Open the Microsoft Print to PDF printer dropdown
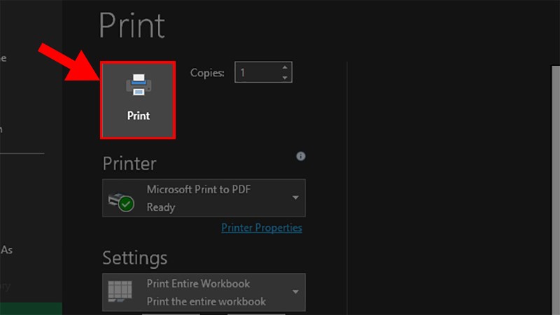 203,198
